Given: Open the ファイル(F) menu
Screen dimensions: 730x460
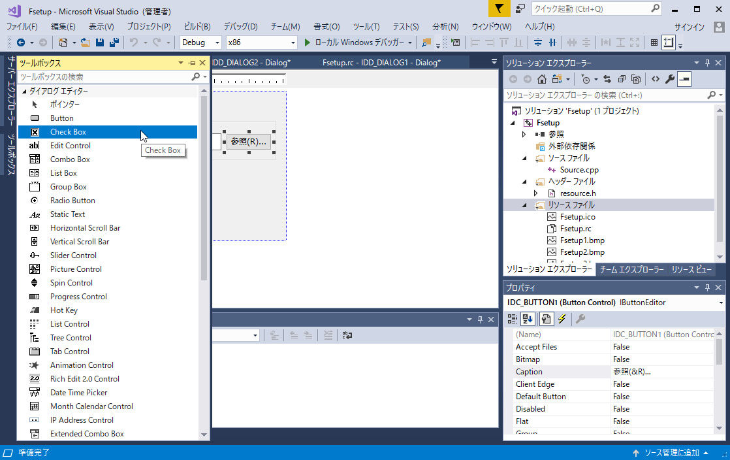Looking at the screenshot, I should (22, 27).
